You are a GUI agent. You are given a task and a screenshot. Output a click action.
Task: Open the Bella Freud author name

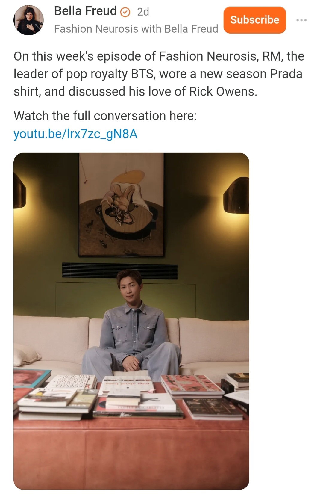tap(85, 11)
